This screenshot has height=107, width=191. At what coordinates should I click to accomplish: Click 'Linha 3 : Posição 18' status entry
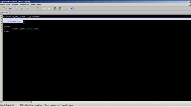[x=7, y=105]
